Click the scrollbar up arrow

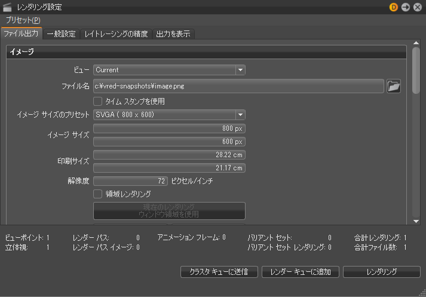pyautogui.click(x=416, y=42)
